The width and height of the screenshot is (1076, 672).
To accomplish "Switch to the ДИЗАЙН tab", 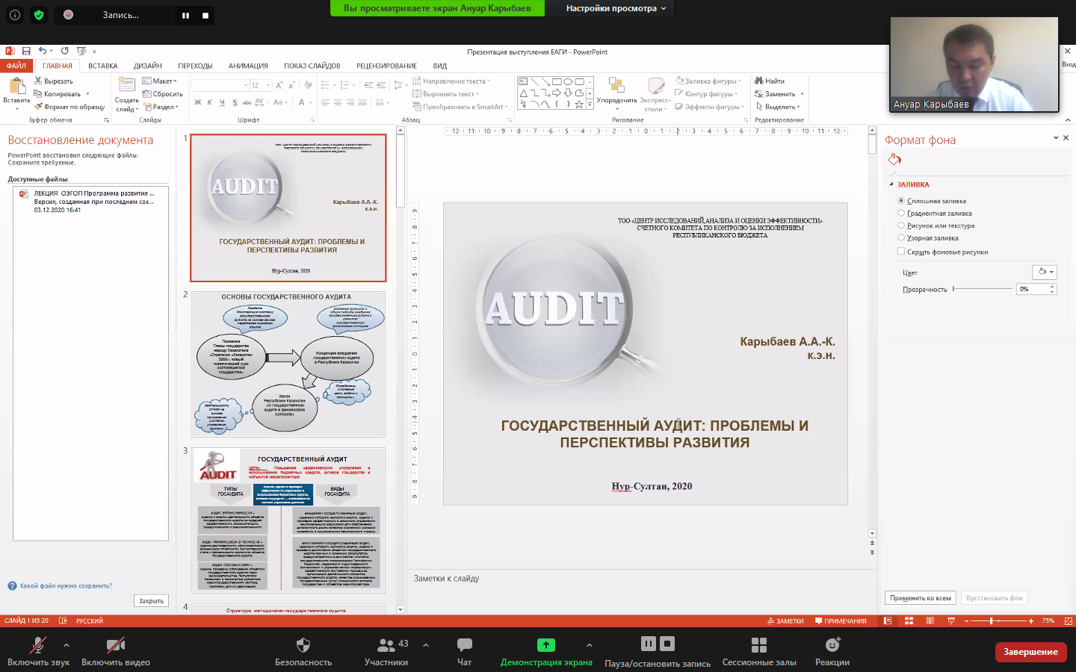I will (148, 66).
